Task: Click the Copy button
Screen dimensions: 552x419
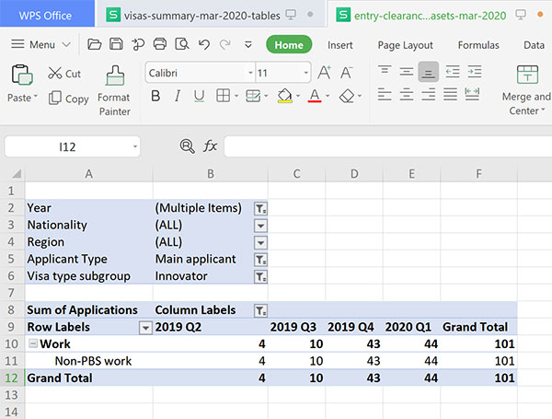Action: coord(68,99)
